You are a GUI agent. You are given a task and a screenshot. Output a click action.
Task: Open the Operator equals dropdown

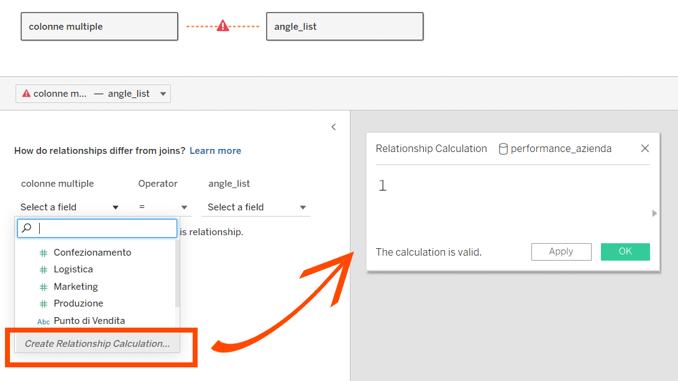click(163, 207)
